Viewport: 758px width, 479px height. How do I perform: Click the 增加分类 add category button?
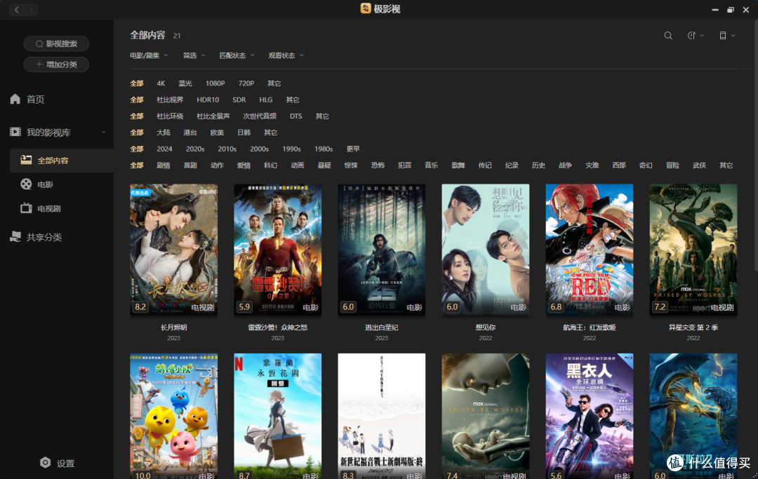(56, 65)
